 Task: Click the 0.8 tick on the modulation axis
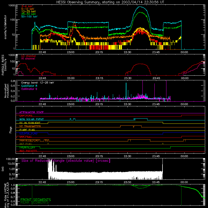coord(13,81)
